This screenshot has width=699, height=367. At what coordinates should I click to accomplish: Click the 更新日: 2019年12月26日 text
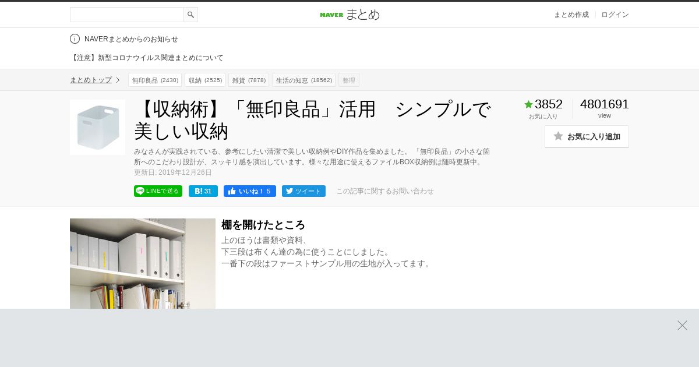point(173,172)
